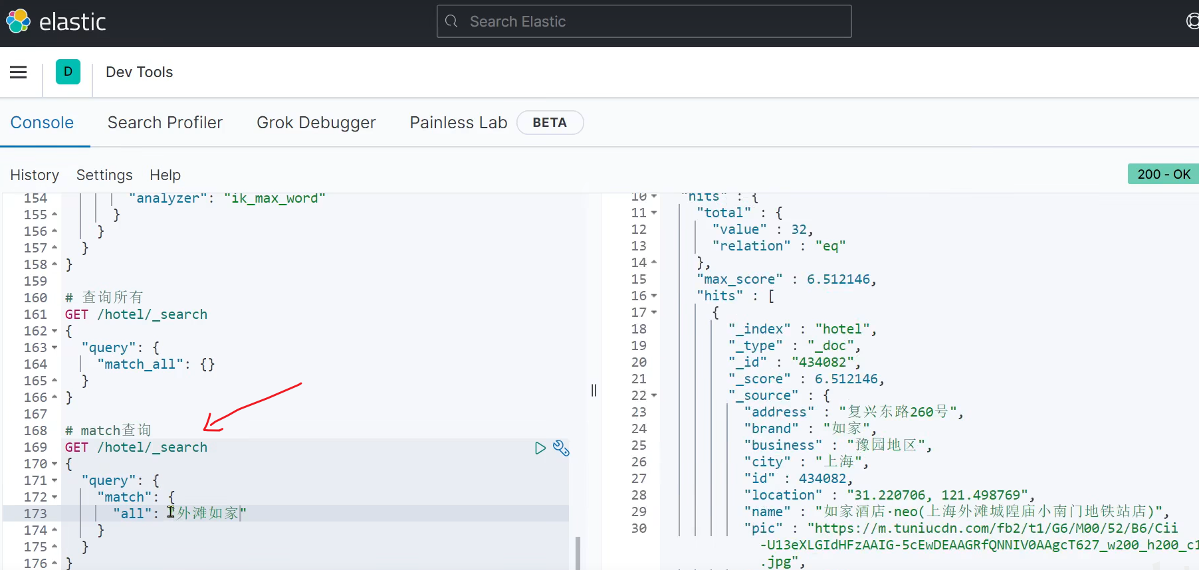Collapse the query block at editor line 163

click(x=54, y=347)
